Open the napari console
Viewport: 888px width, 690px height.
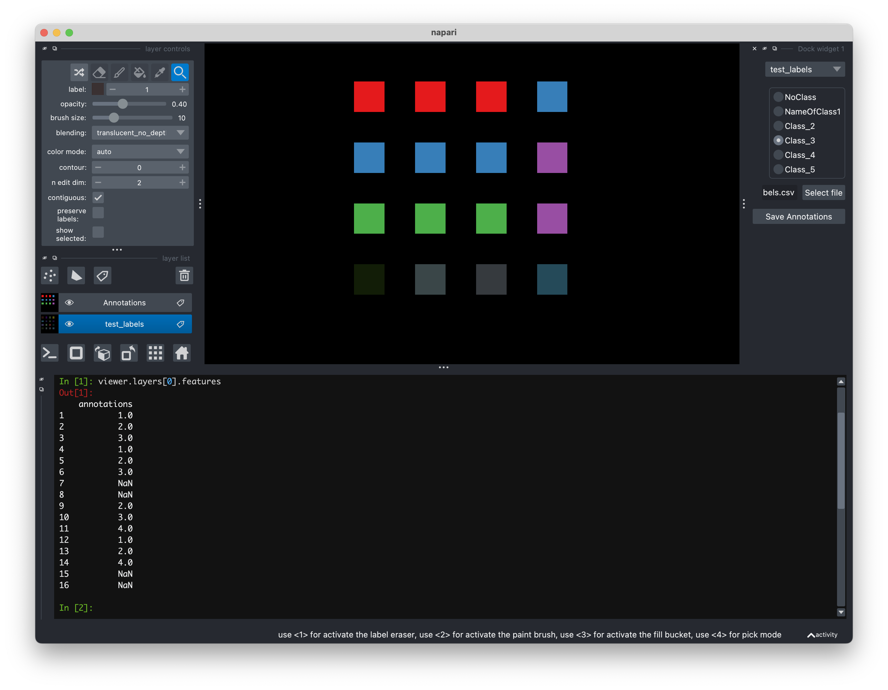[x=49, y=353]
